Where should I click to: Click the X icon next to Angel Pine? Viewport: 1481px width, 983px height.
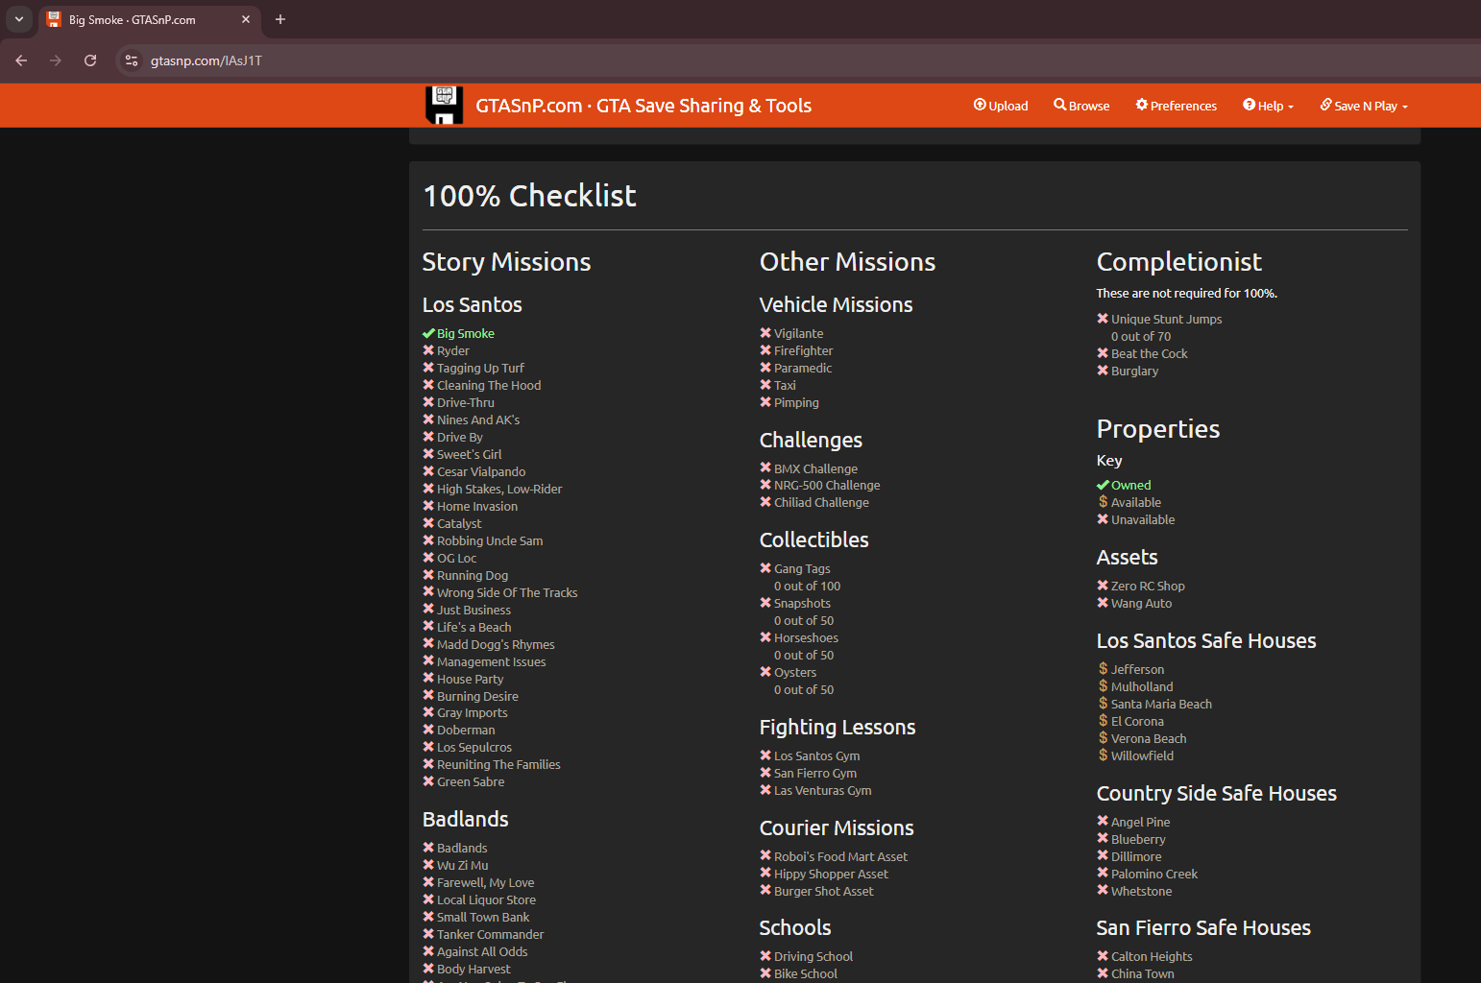(x=1103, y=822)
